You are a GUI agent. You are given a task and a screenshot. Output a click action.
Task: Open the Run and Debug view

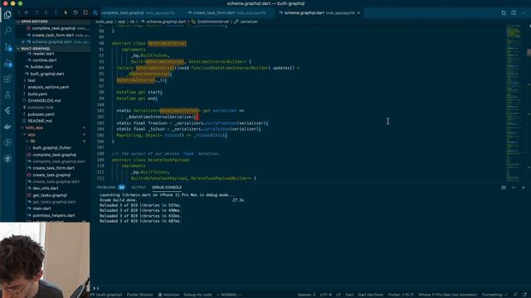pyautogui.click(x=7, y=63)
